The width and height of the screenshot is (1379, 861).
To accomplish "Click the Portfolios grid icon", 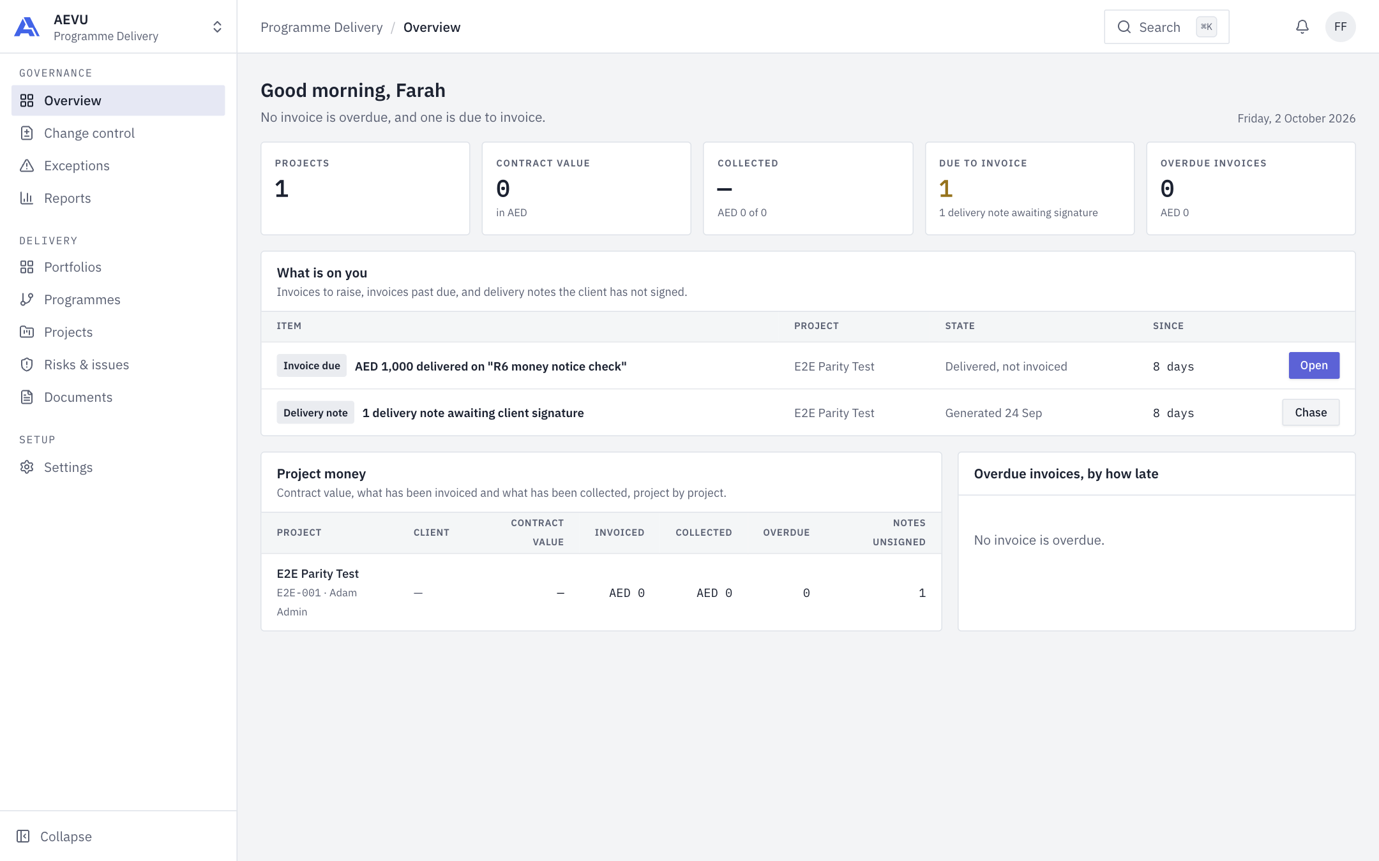I will tap(27, 267).
